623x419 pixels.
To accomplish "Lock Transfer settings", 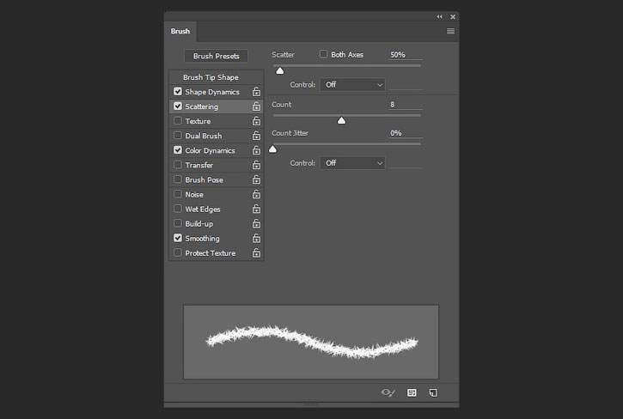I will [x=256, y=165].
